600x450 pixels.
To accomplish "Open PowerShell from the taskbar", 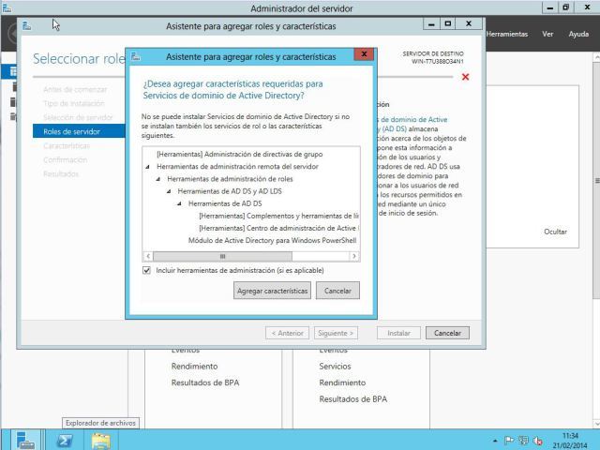I will point(65,441).
